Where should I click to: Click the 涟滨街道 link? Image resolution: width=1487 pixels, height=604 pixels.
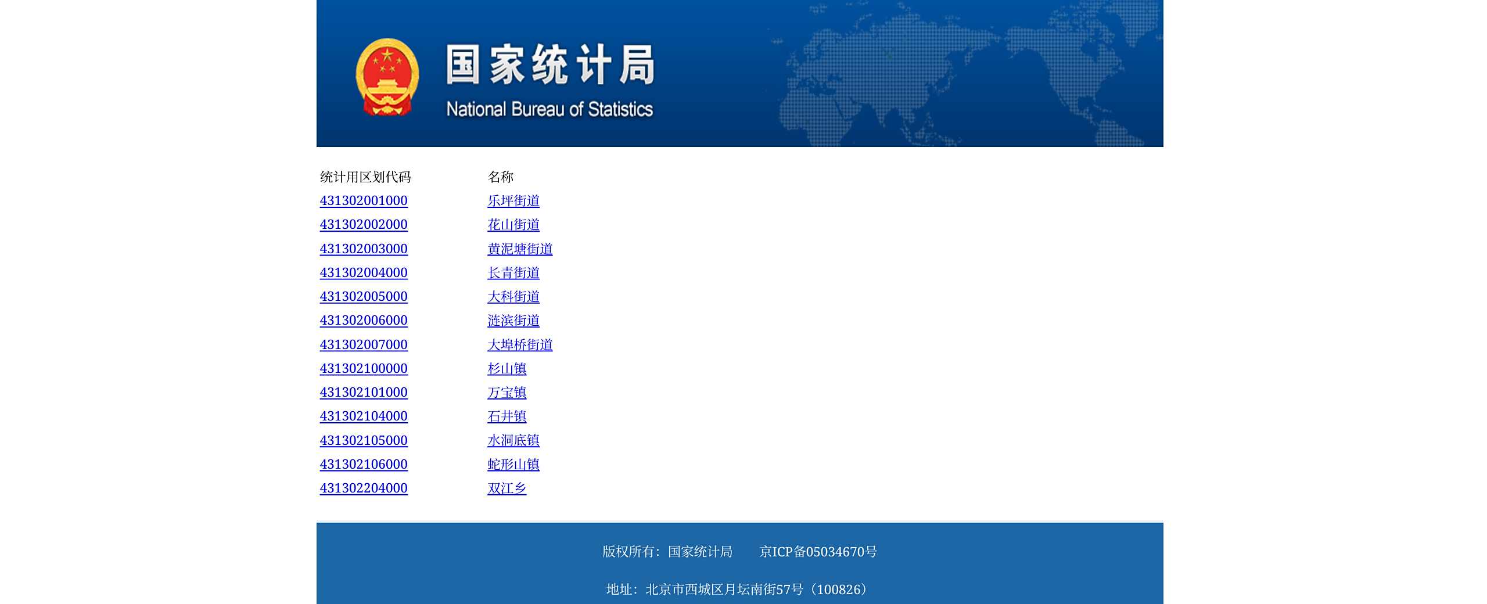click(x=513, y=321)
